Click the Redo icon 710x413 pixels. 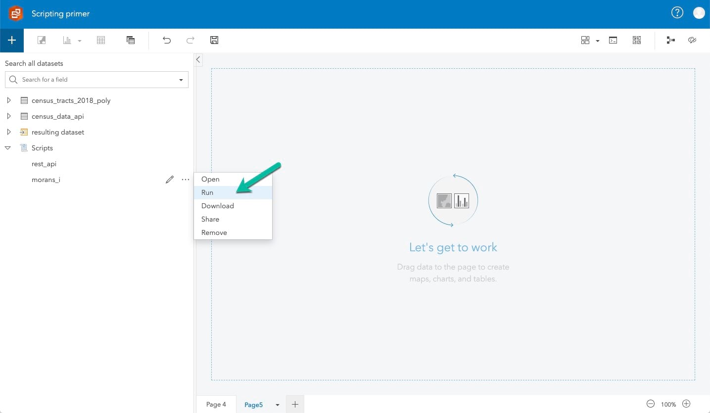click(x=190, y=40)
